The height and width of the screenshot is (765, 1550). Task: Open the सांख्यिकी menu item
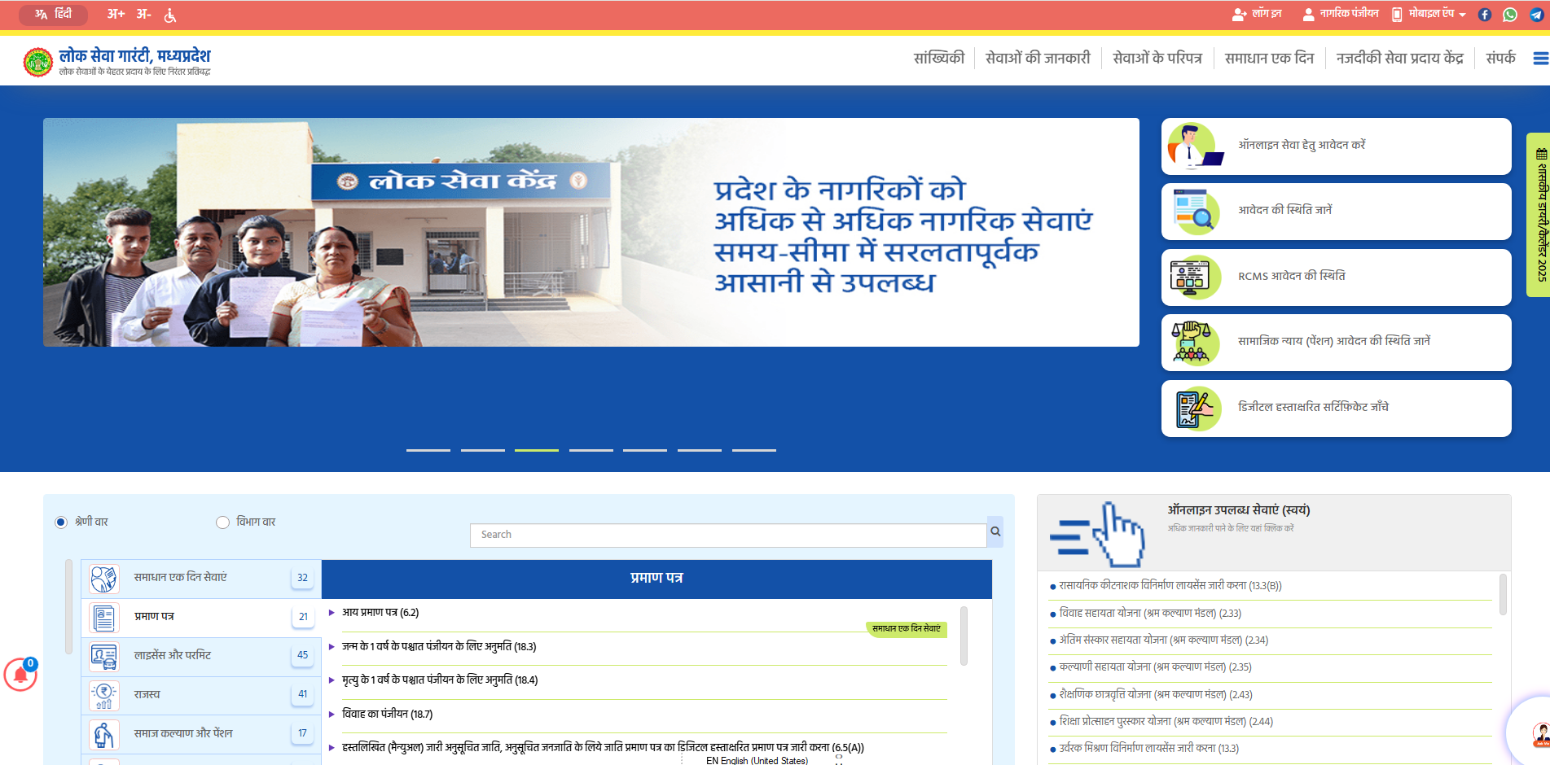coord(938,59)
